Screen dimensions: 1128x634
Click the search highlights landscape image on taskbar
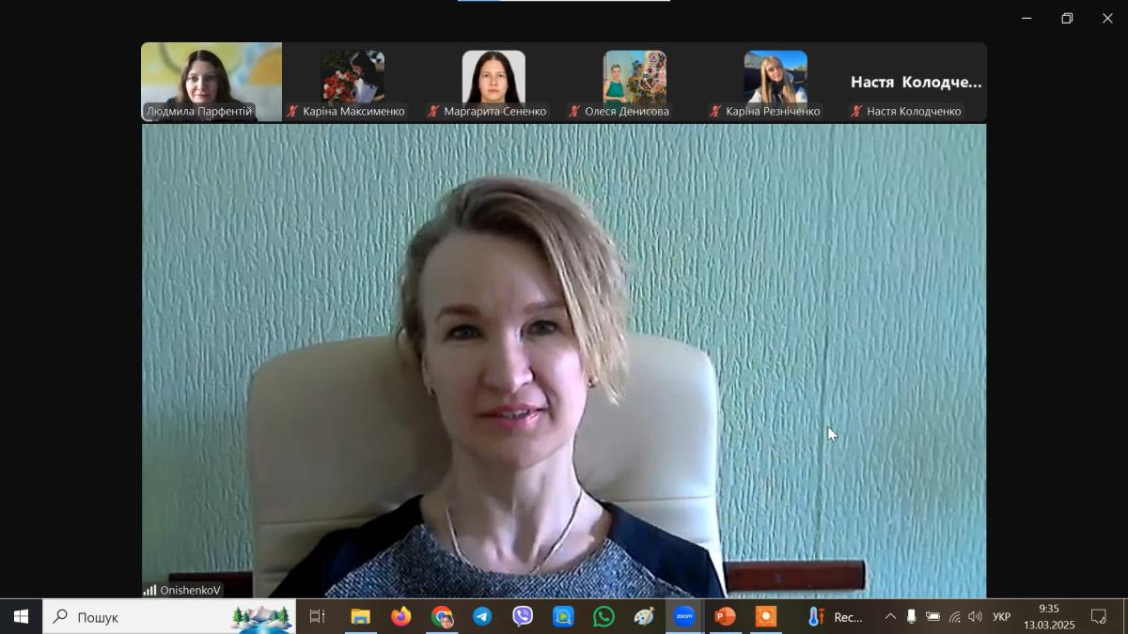point(261,617)
